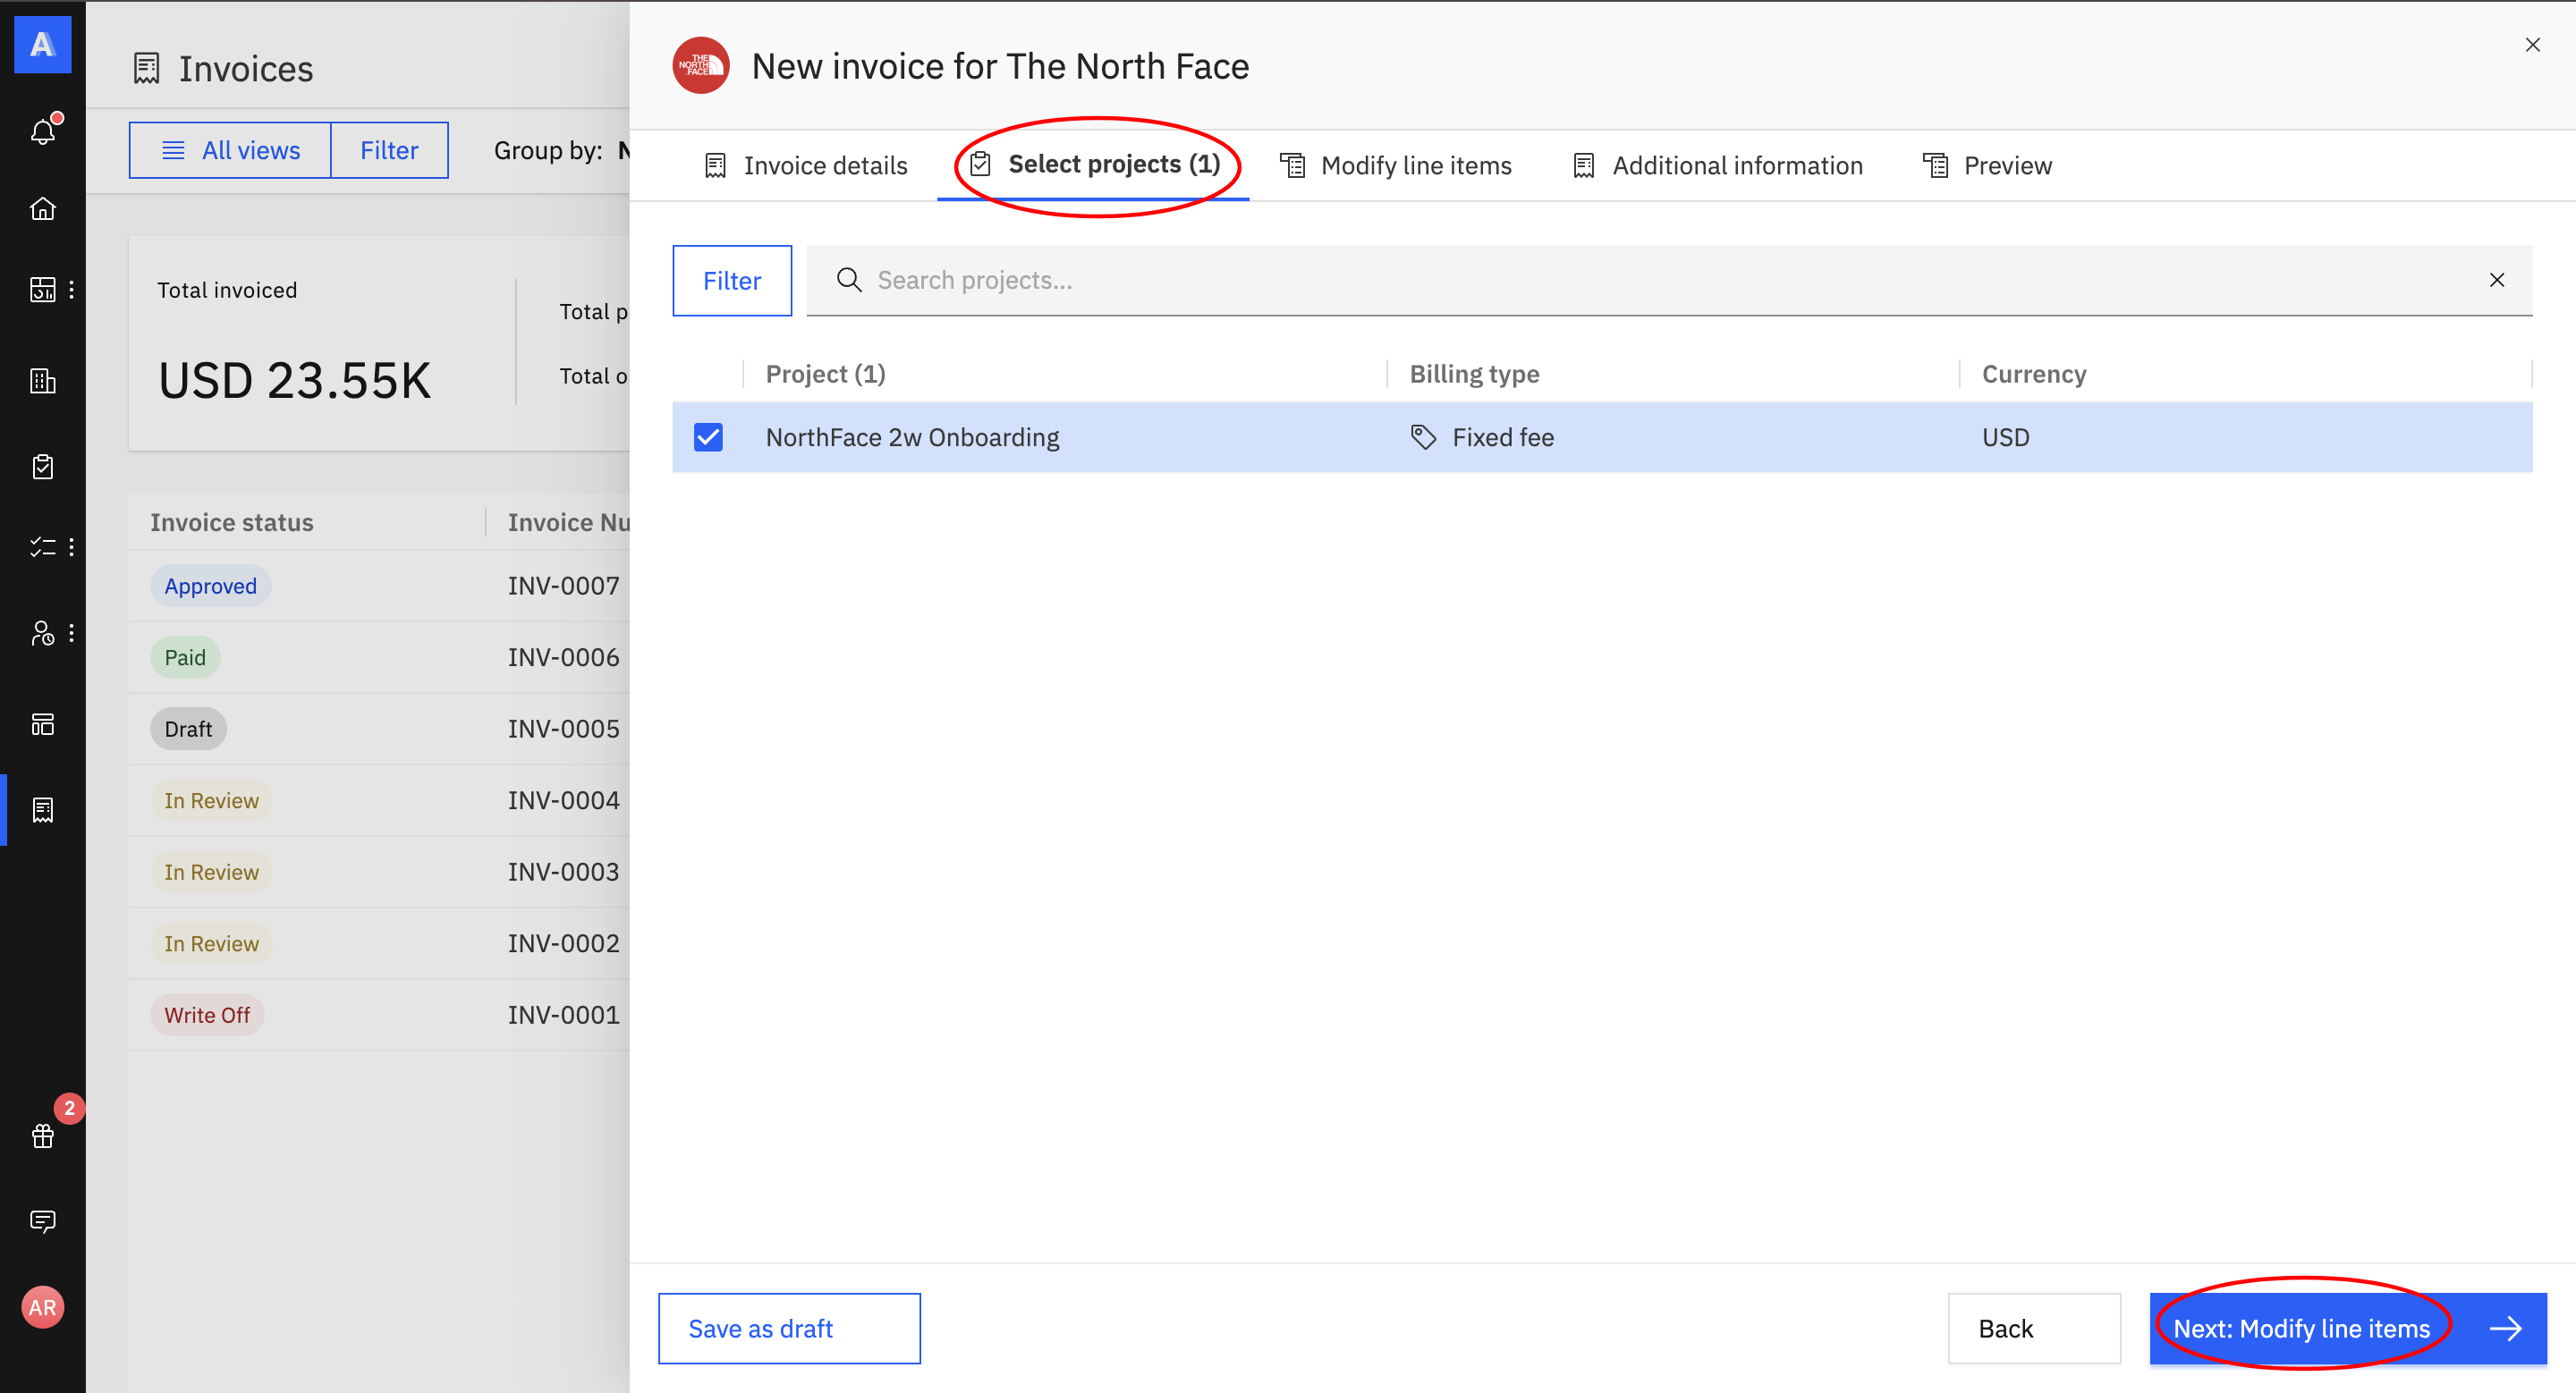Go to the Home icon in sidebar

(x=42, y=207)
